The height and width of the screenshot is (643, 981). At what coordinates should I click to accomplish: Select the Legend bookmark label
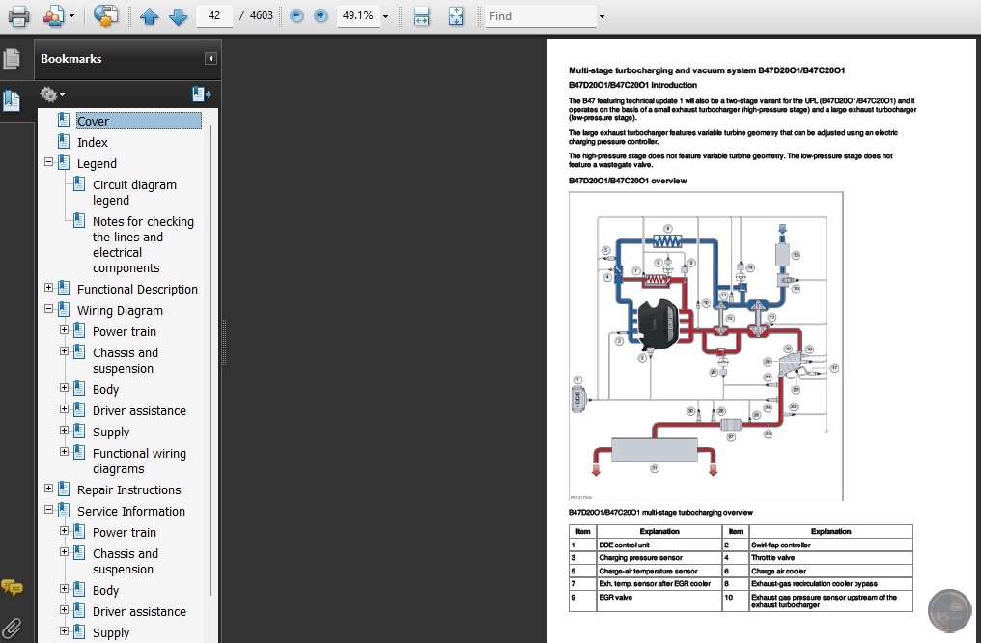97,164
